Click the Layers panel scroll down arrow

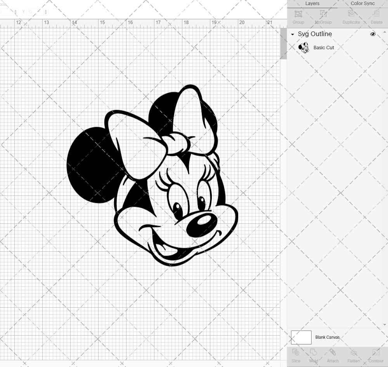point(384,325)
